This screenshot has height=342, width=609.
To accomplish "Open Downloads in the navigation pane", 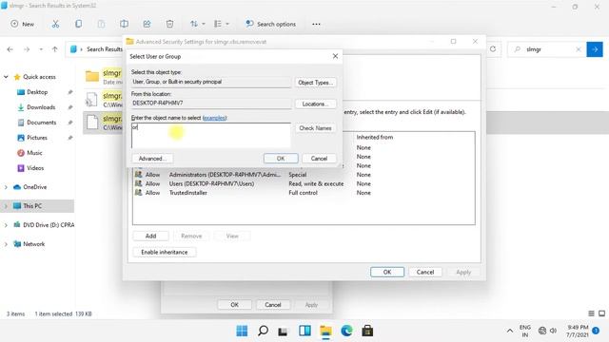I will click(x=41, y=107).
